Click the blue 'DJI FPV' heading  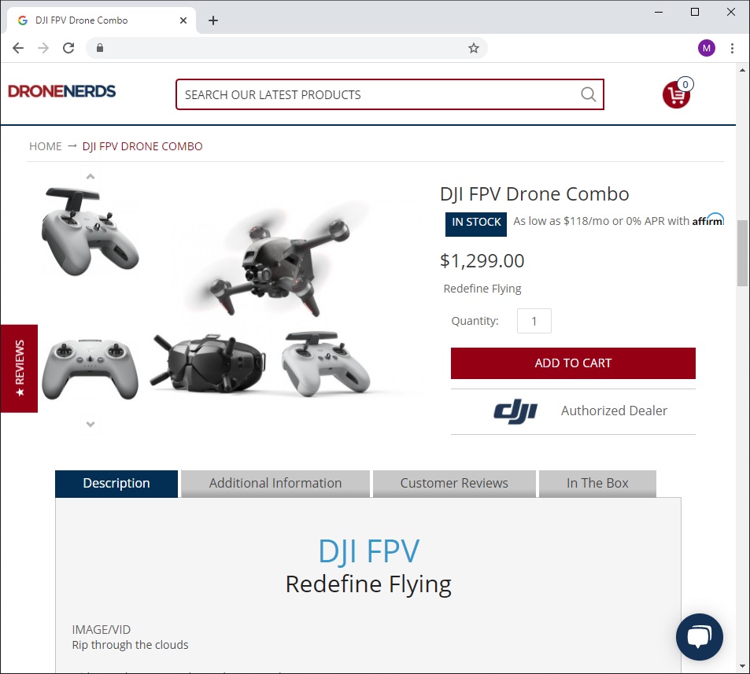[x=369, y=551]
